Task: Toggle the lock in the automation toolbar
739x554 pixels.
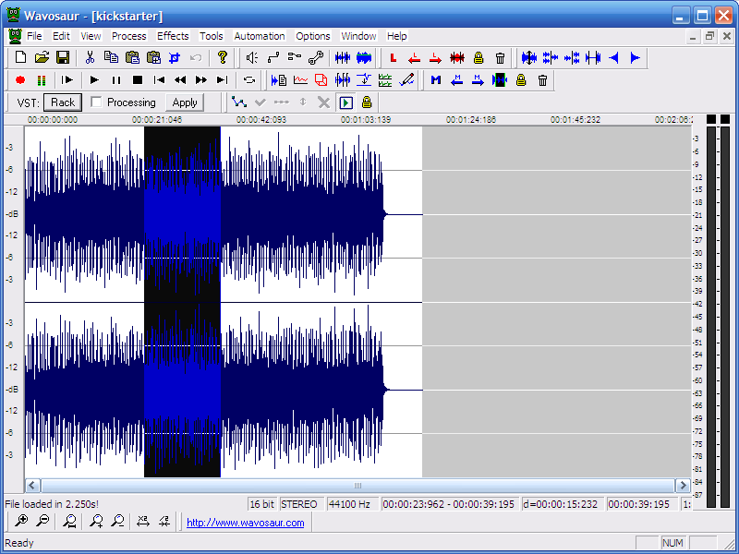Action: click(x=367, y=102)
